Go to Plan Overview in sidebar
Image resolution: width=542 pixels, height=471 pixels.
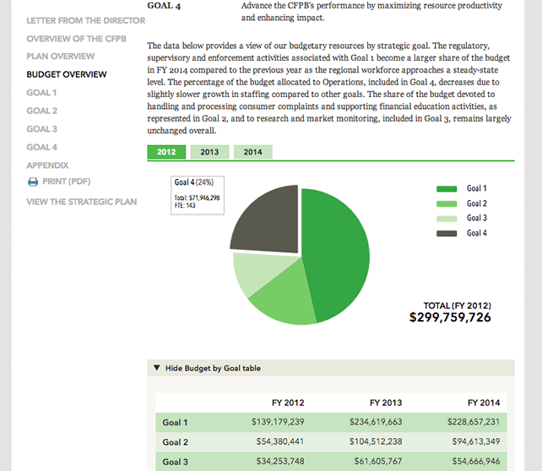click(61, 57)
